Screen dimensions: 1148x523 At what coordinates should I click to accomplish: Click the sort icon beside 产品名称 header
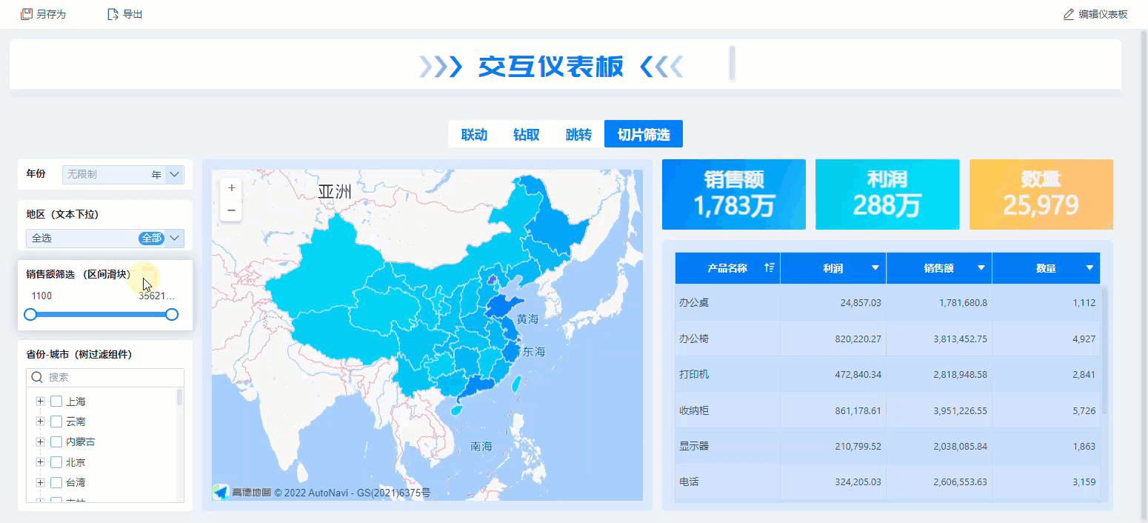pos(770,267)
